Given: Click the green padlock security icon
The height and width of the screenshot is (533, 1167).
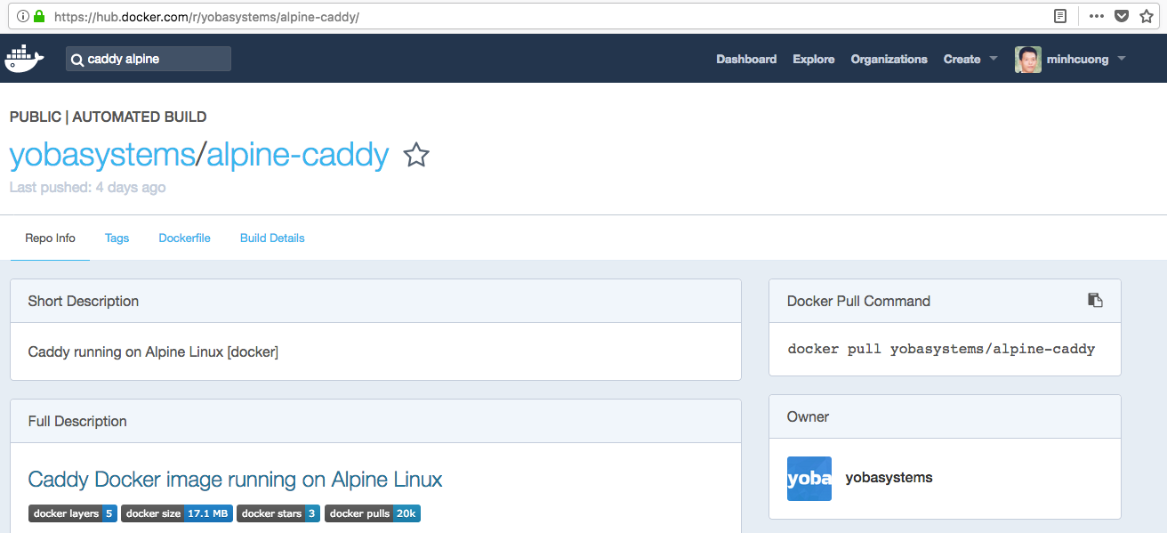Looking at the screenshot, I should coord(39,16).
